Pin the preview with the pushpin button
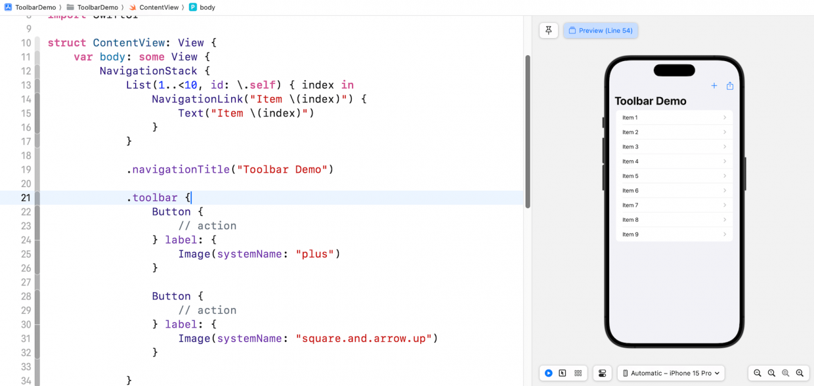Screen dimensions: 814x386 coord(548,30)
